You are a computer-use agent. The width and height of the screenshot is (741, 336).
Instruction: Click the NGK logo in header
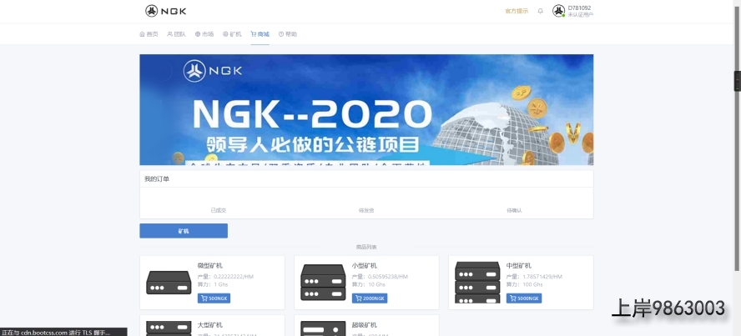[x=166, y=11]
